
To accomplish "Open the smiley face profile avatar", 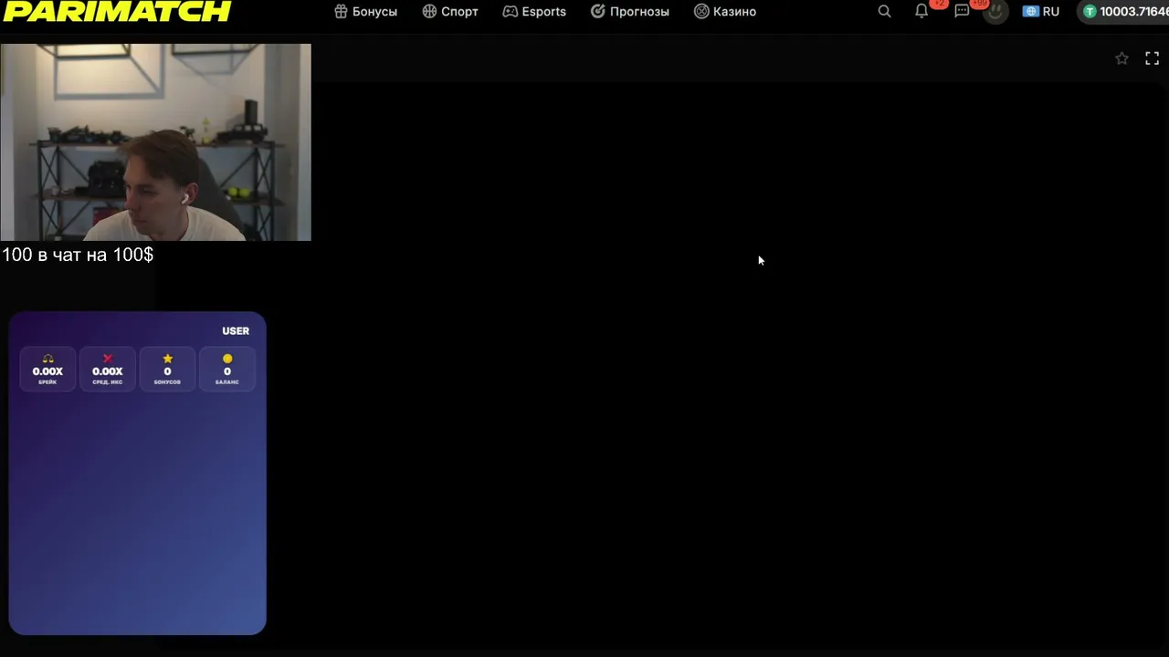I will (995, 12).
